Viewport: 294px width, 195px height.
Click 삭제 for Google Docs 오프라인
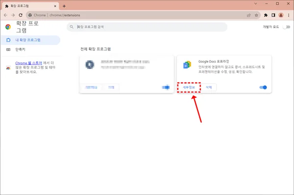(x=209, y=87)
